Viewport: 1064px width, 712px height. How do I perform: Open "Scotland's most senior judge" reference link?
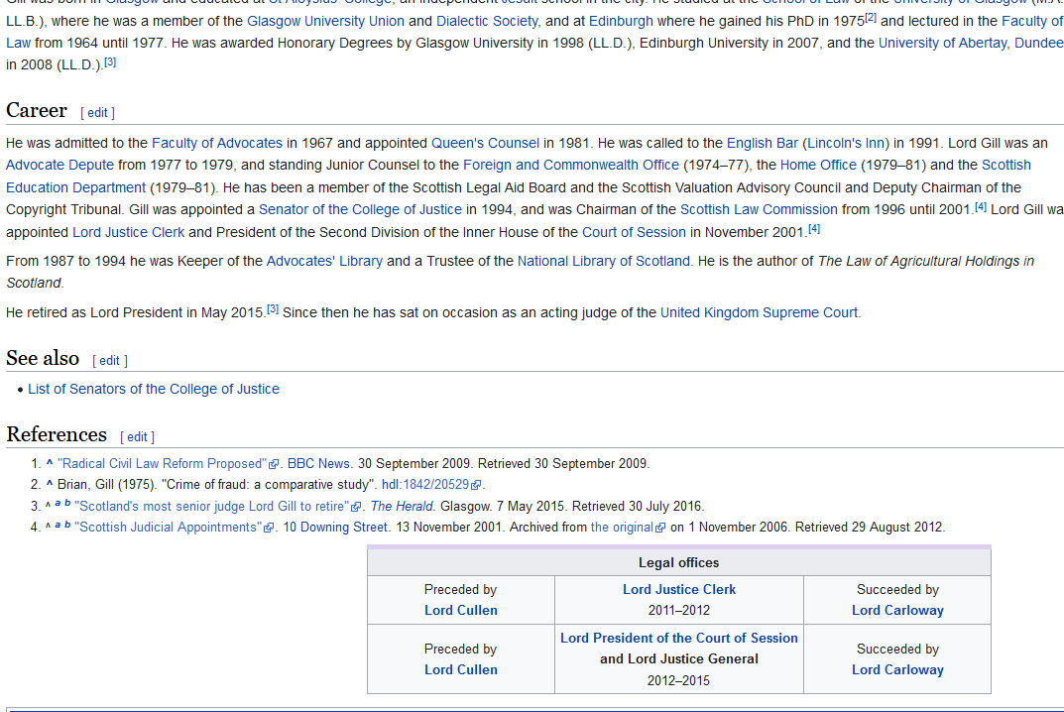coord(212,507)
